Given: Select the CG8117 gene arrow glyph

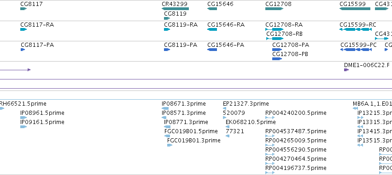Looking at the screenshot, I should tap(23, 9).
